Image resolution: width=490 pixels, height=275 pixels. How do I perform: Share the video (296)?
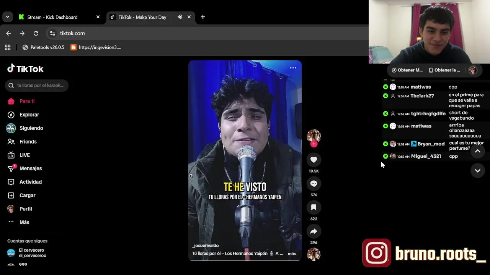point(314,231)
